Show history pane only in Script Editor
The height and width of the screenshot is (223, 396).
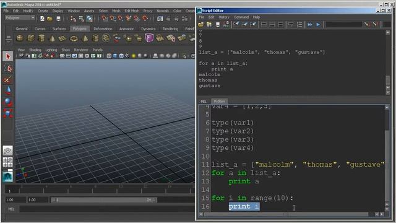click(264, 25)
